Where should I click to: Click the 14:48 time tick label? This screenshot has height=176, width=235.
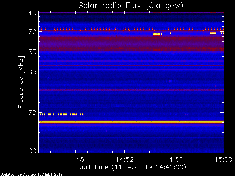(x=75, y=159)
